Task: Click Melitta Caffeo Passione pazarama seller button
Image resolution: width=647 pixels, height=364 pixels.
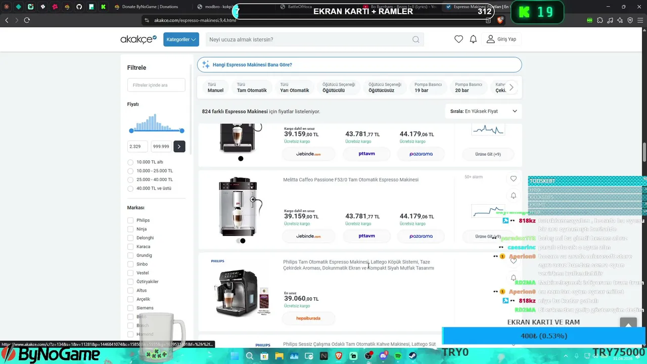Action: pos(421,236)
